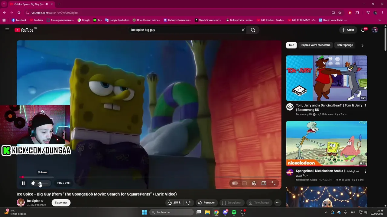Viewport: 387px width, 217px height.
Task: Seek along the red video progress bar
Action: (x=149, y=177)
